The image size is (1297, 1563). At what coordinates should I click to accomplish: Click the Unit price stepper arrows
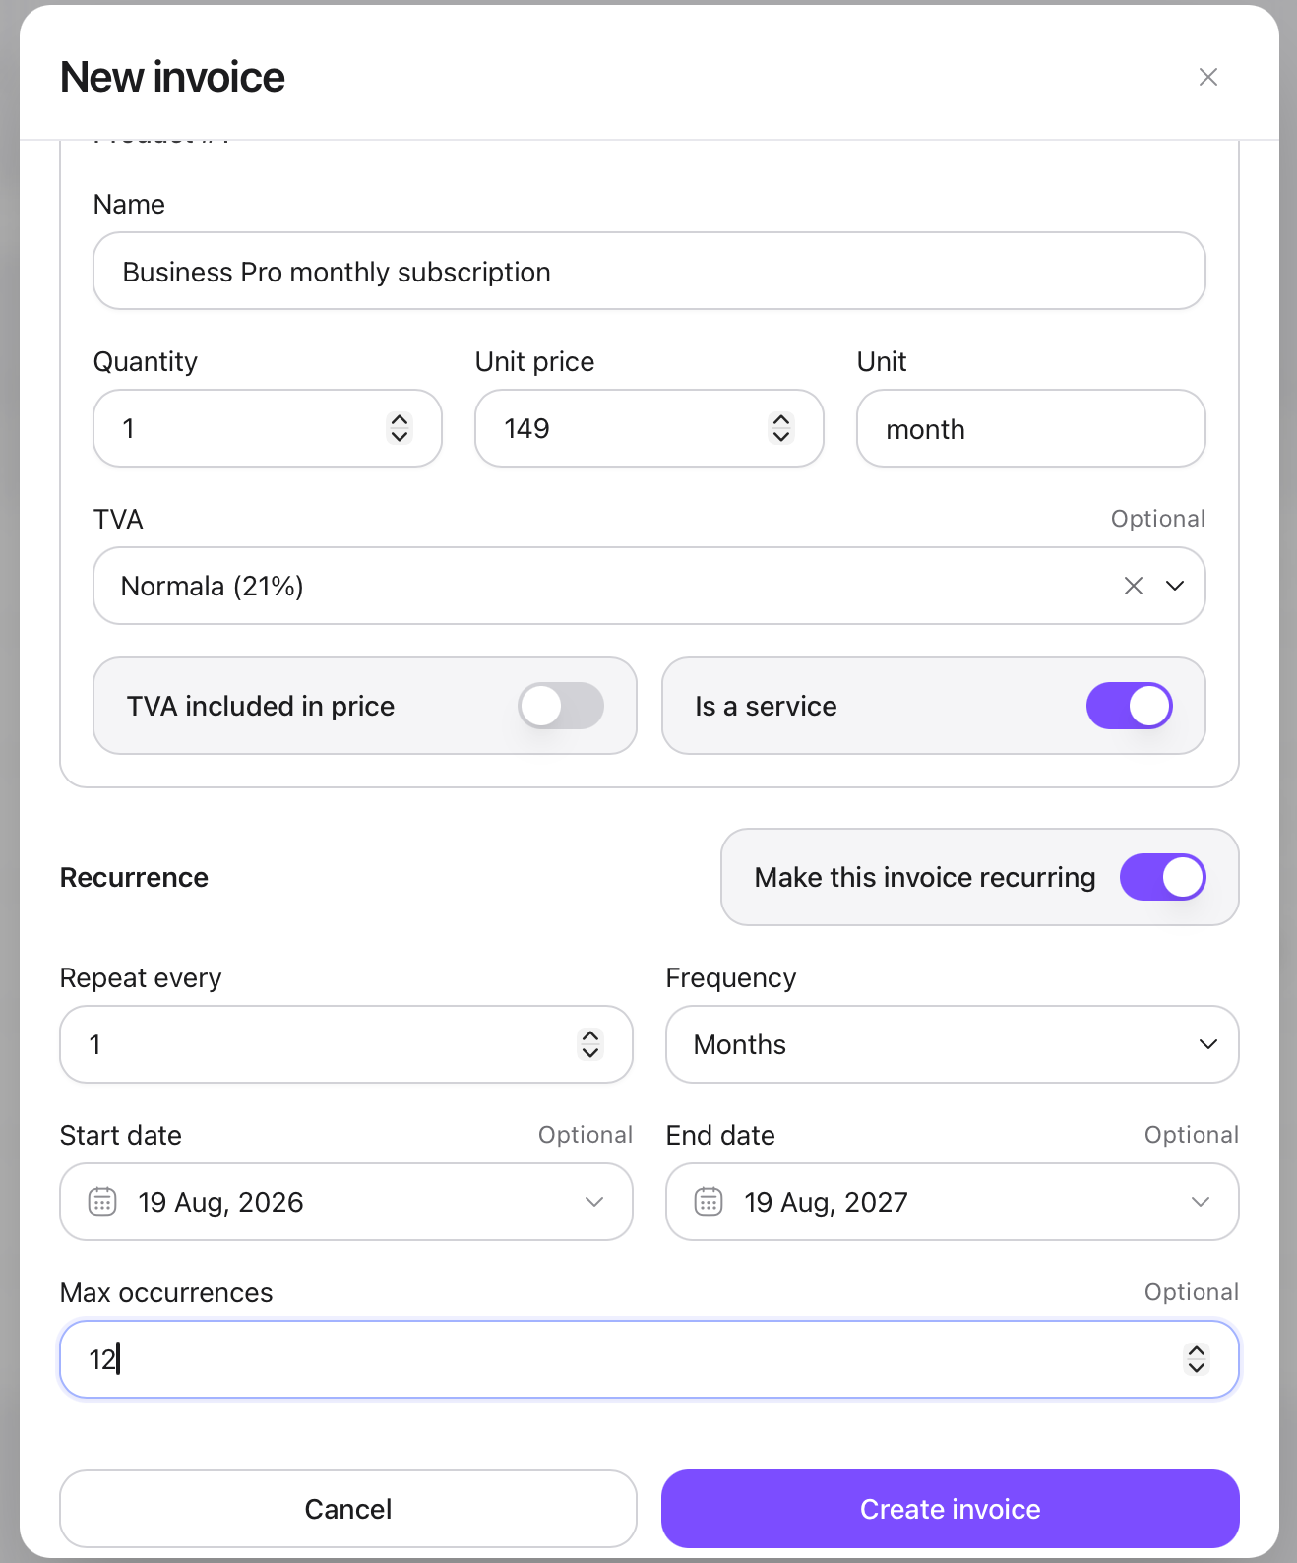coord(780,428)
